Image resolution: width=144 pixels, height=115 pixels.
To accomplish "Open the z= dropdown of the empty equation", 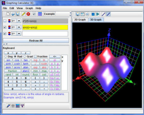I will [x=19, y=34].
